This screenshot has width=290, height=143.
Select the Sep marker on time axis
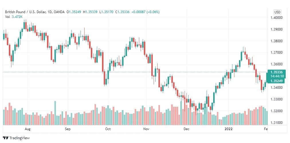[x=68, y=129]
